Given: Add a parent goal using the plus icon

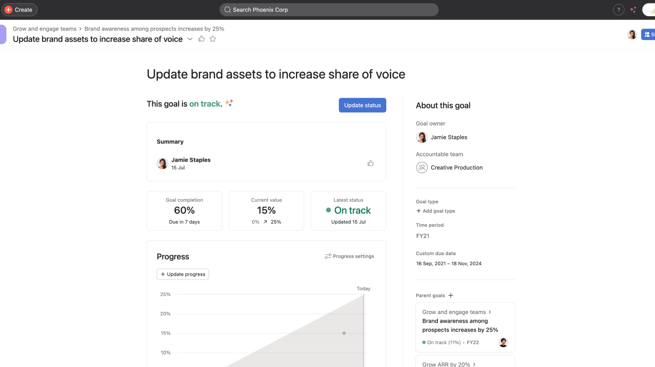Looking at the screenshot, I should [451, 295].
